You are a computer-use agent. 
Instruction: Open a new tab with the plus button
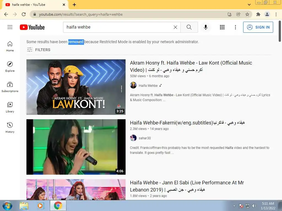pyautogui.click(x=74, y=5)
